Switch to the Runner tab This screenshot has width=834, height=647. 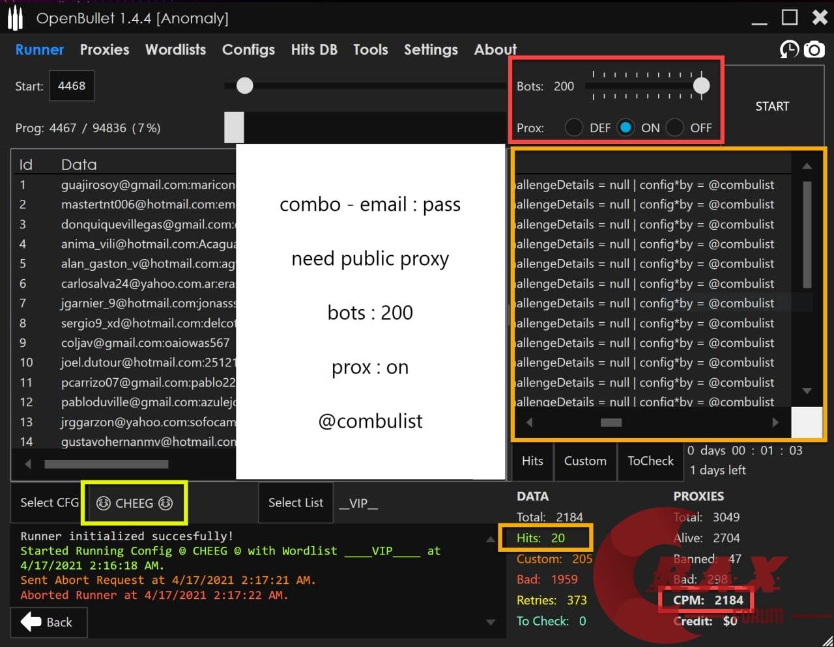tap(40, 49)
